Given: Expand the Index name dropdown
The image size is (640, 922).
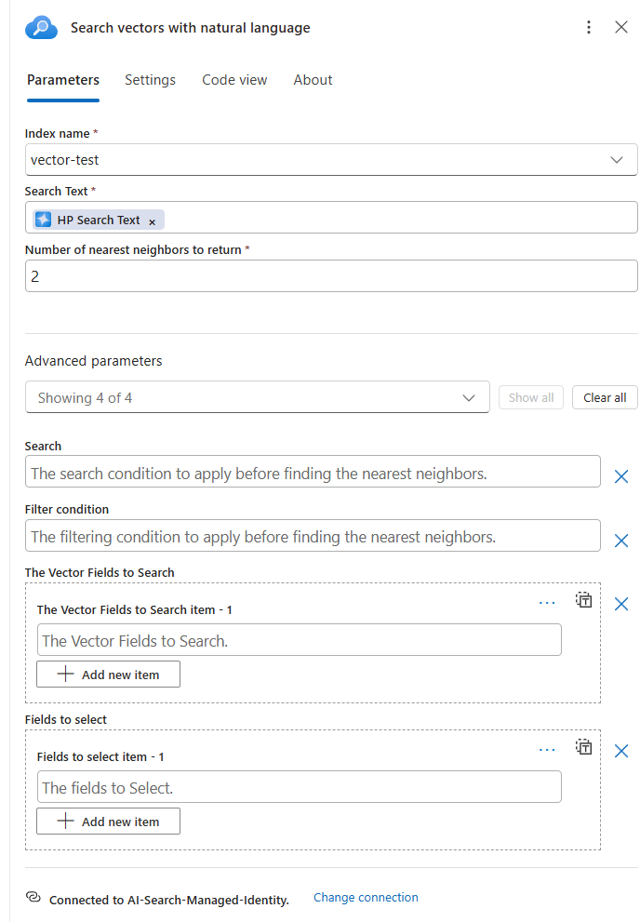Looking at the screenshot, I should click(616, 160).
